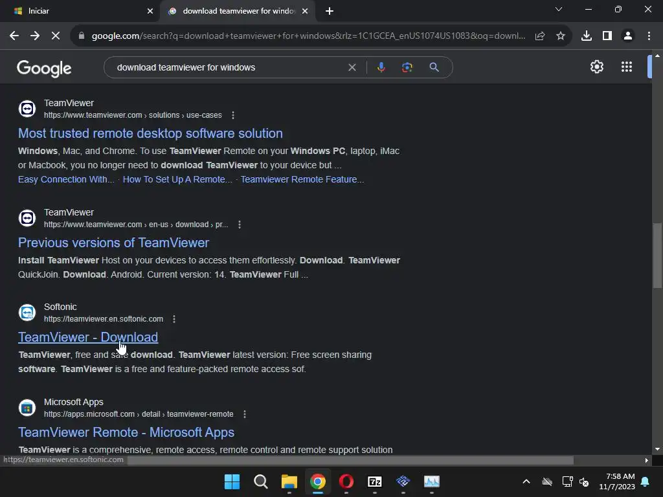Open Previous versions of TeamViewer result

113,243
